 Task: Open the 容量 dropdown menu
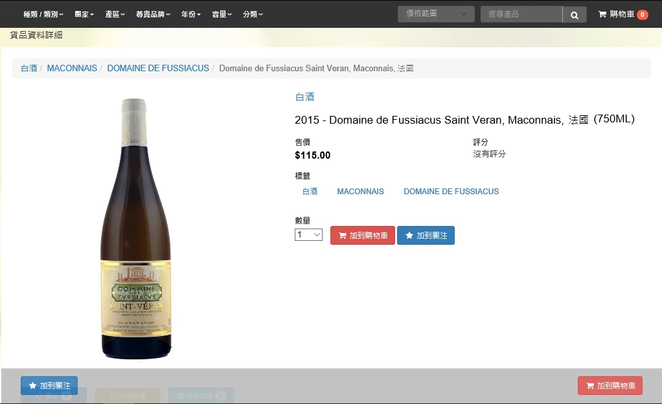[x=222, y=14]
